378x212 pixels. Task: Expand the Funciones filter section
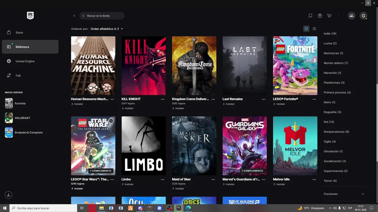344,194
